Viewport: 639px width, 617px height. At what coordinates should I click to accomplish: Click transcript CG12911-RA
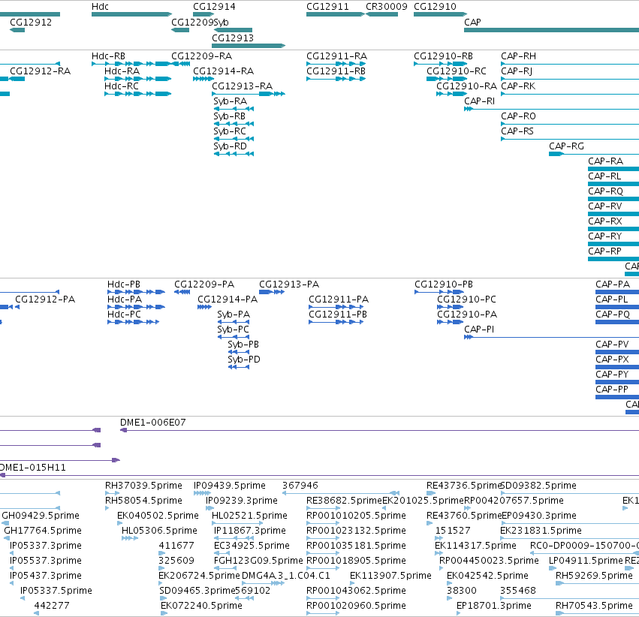(x=336, y=64)
